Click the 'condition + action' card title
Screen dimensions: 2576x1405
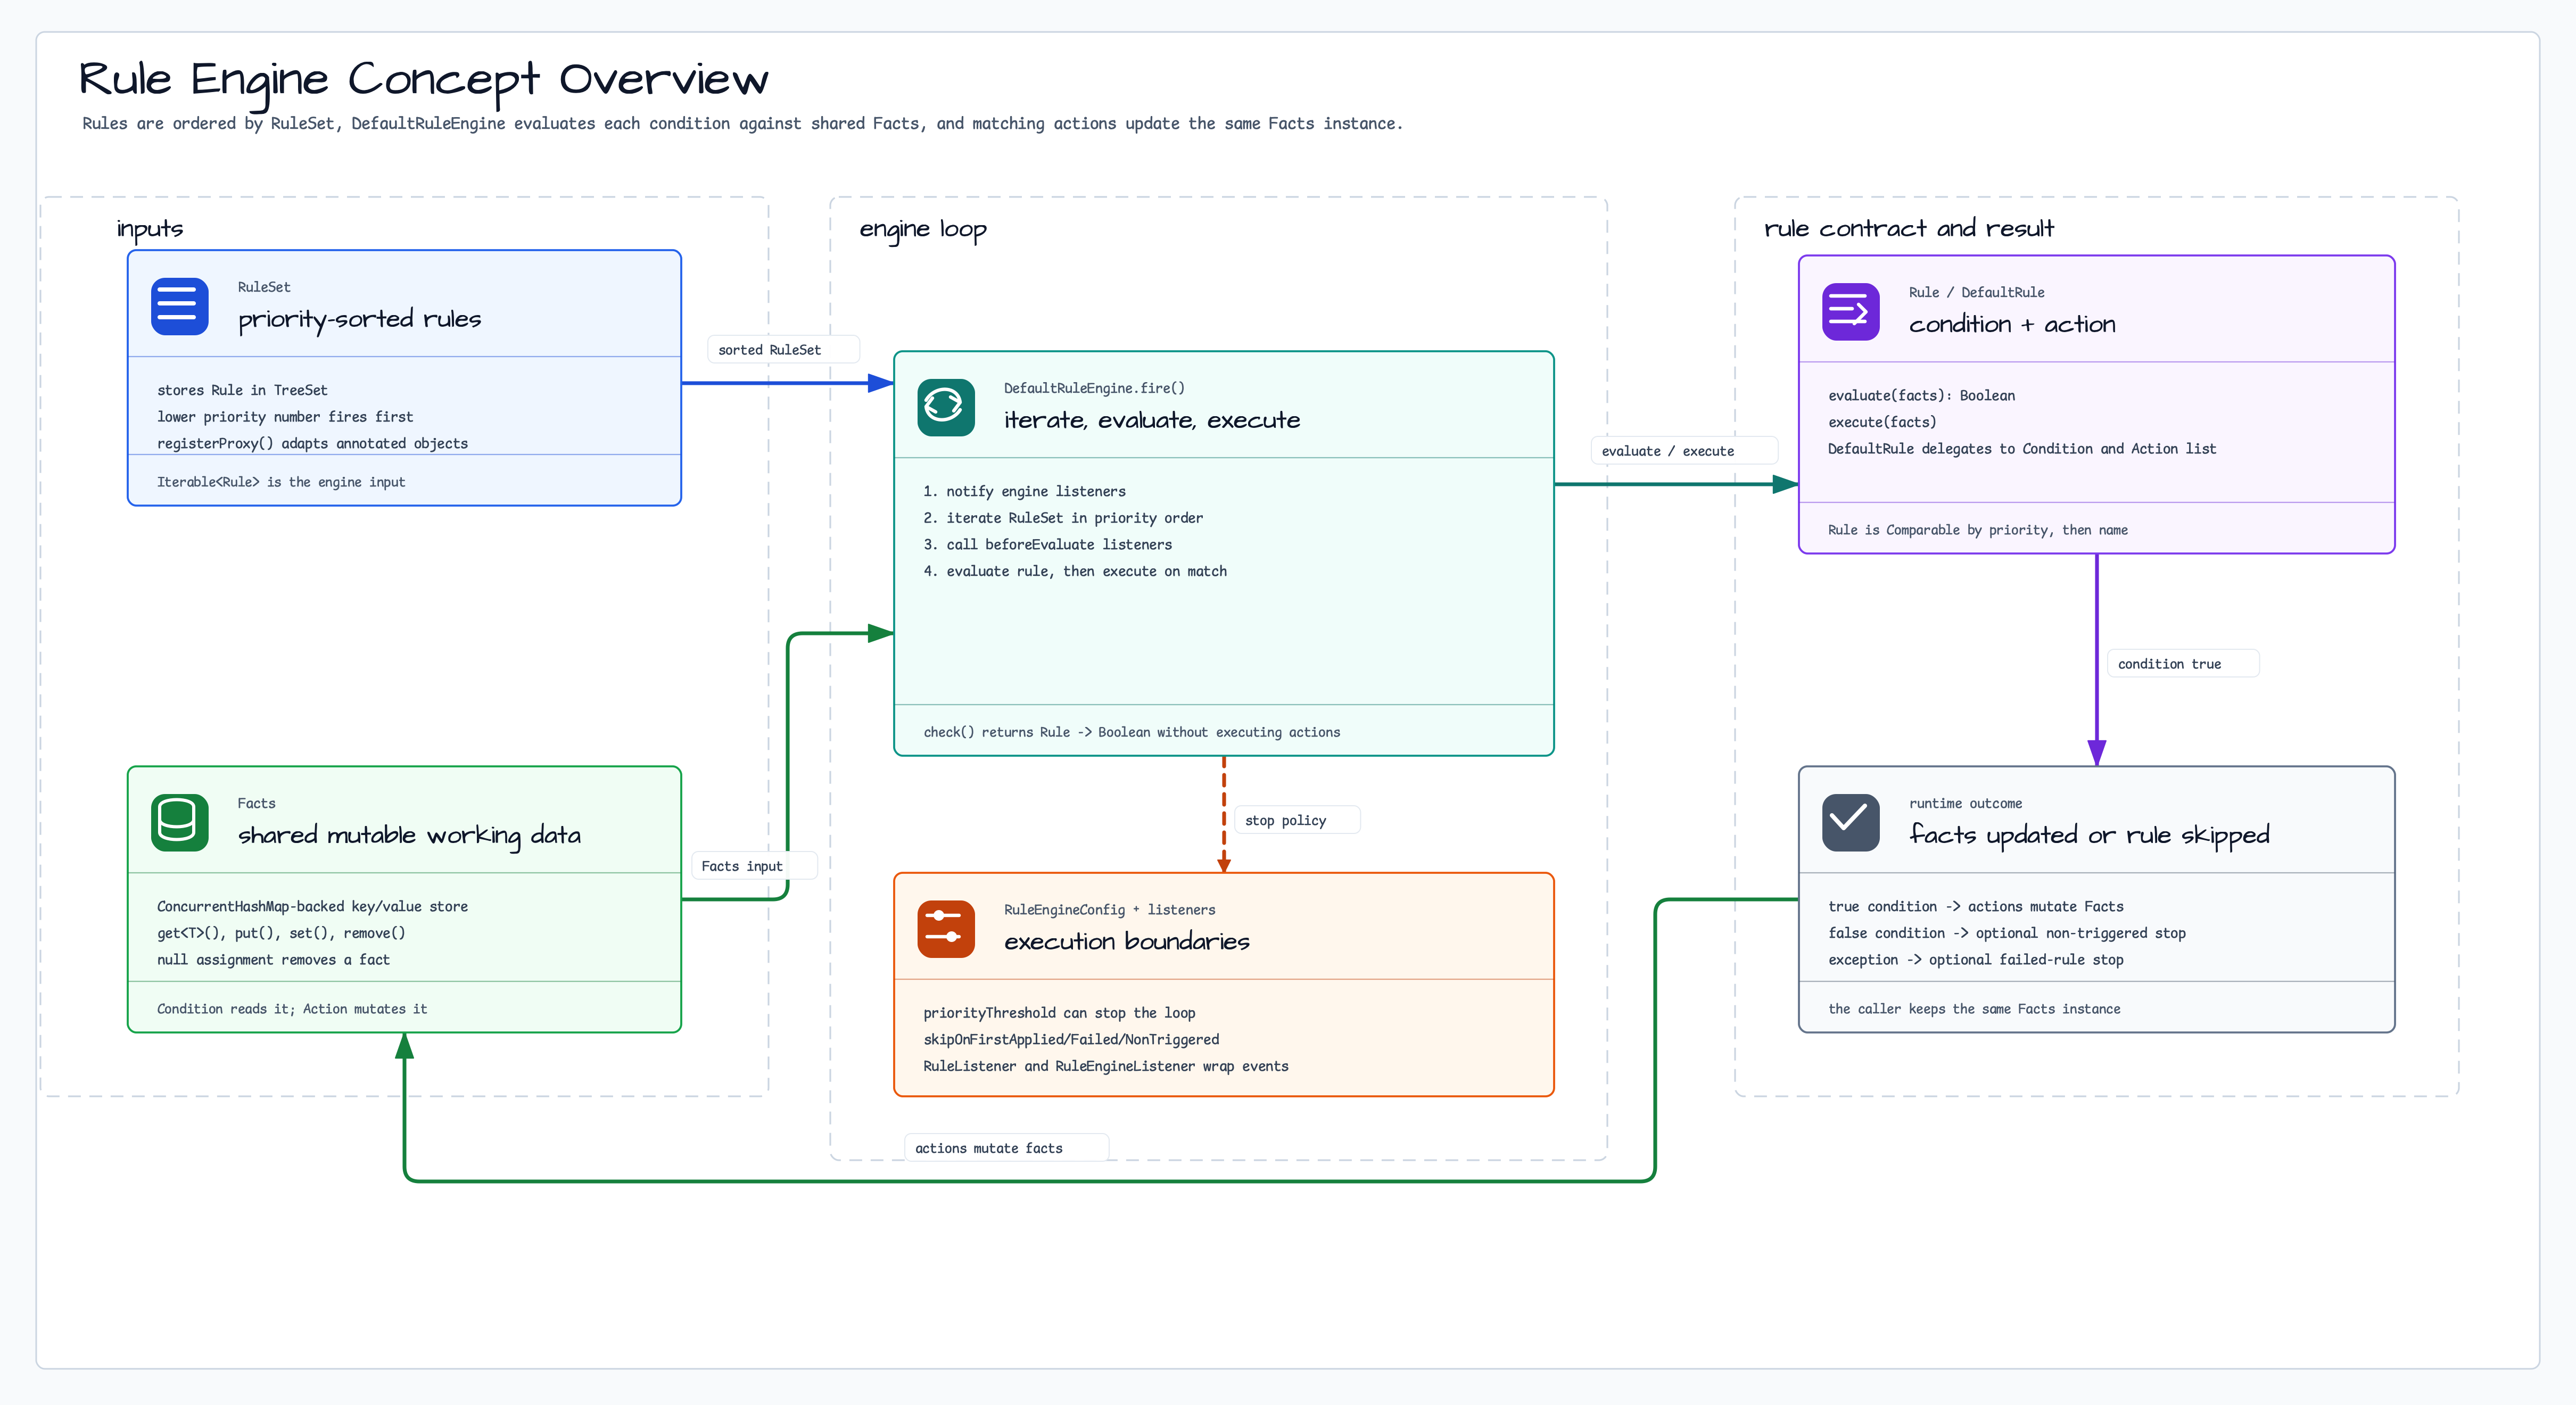pos(2012,324)
